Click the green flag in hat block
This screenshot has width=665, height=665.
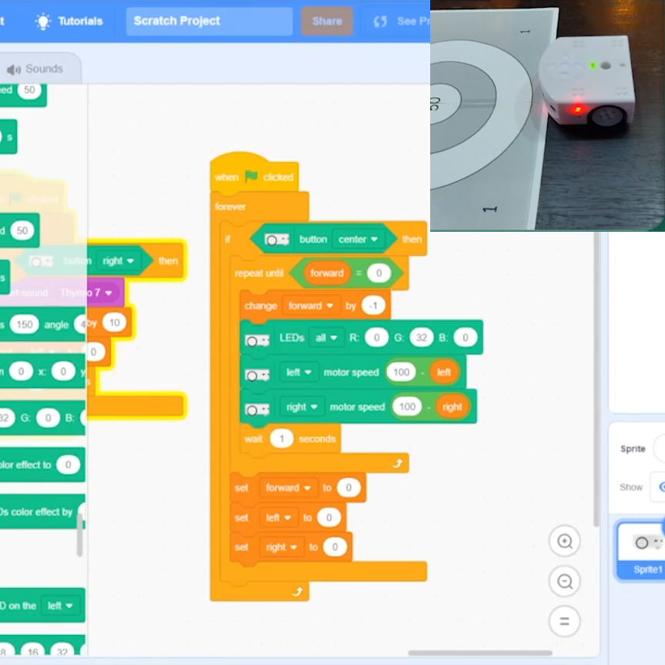click(x=251, y=176)
